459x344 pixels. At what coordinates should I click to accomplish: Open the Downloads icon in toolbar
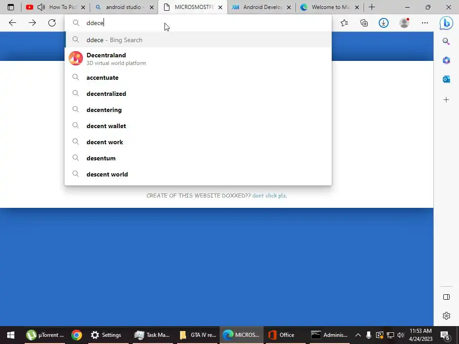384,23
